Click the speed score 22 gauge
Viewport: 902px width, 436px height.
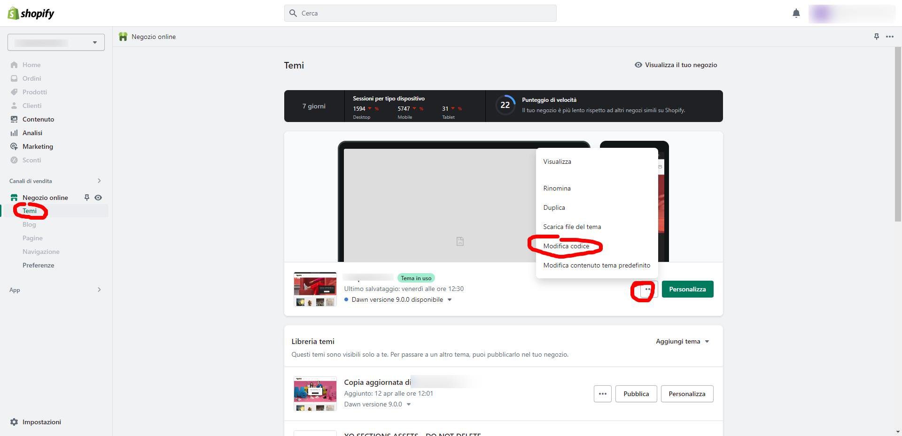point(505,105)
